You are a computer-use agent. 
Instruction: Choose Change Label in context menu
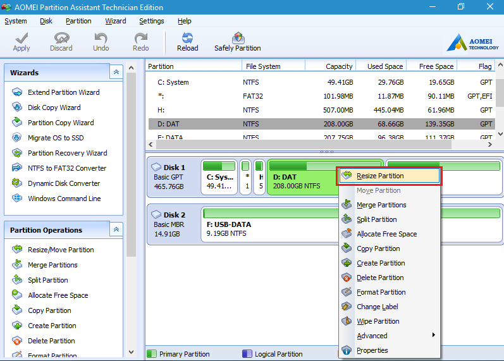pos(390,307)
